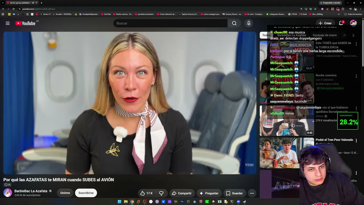Open the video title 'Por qué las AZAFATAS'
The width and height of the screenshot is (364, 205).
(x=59, y=180)
